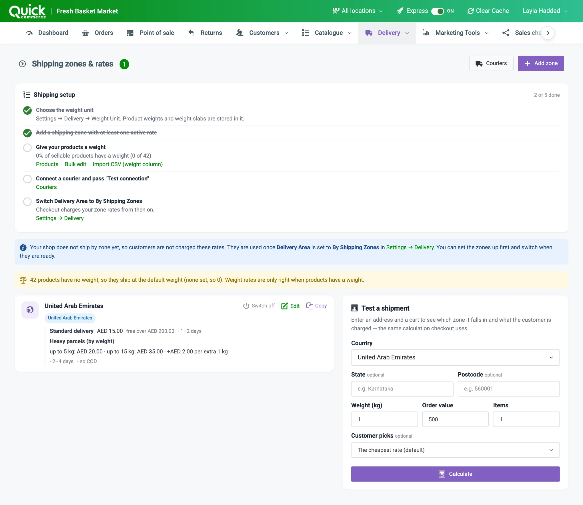583x505 pixels.
Task: Switch off the United Arab Emirates zone
Action: coord(259,306)
